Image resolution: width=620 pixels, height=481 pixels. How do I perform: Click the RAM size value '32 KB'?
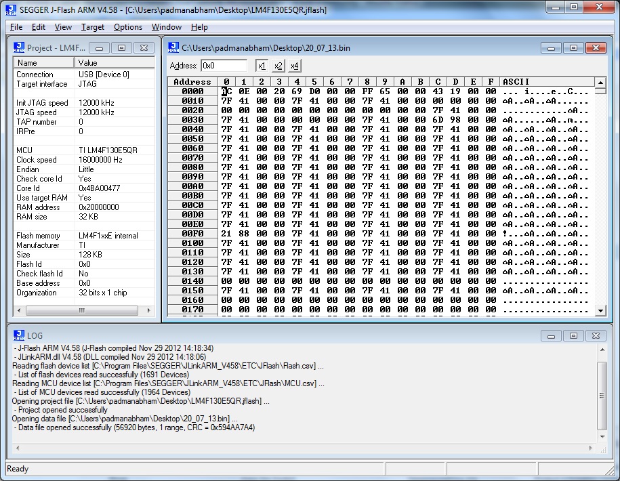(88, 217)
